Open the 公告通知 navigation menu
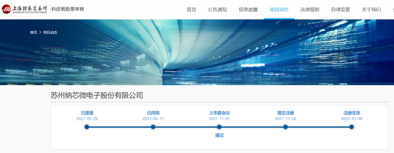Screen dimensions: 394x153 coord(217,9)
